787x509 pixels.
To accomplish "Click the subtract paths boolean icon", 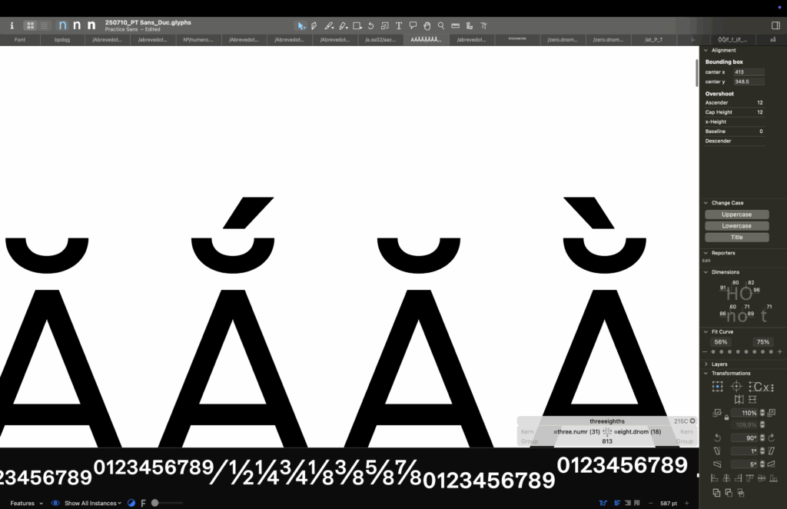I will (x=729, y=493).
